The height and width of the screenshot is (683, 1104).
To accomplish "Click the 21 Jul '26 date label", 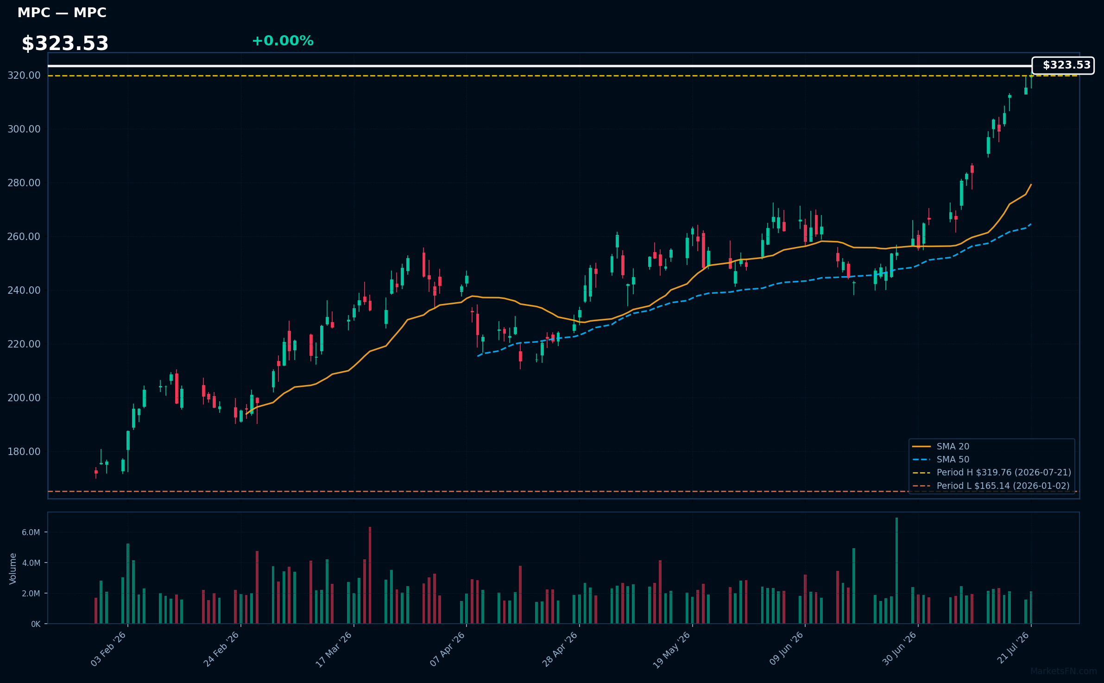I will pos(1013,648).
